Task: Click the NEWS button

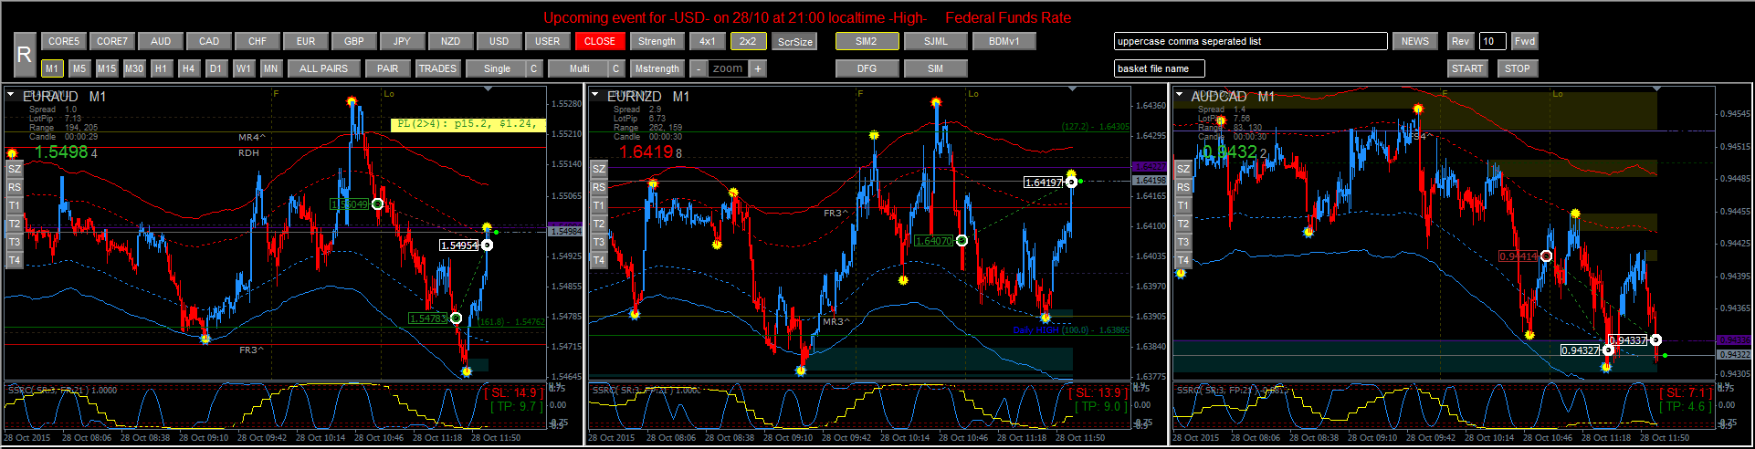Action: point(1415,41)
